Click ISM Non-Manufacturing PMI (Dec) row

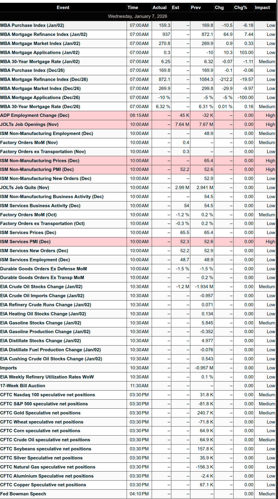click(x=138, y=169)
